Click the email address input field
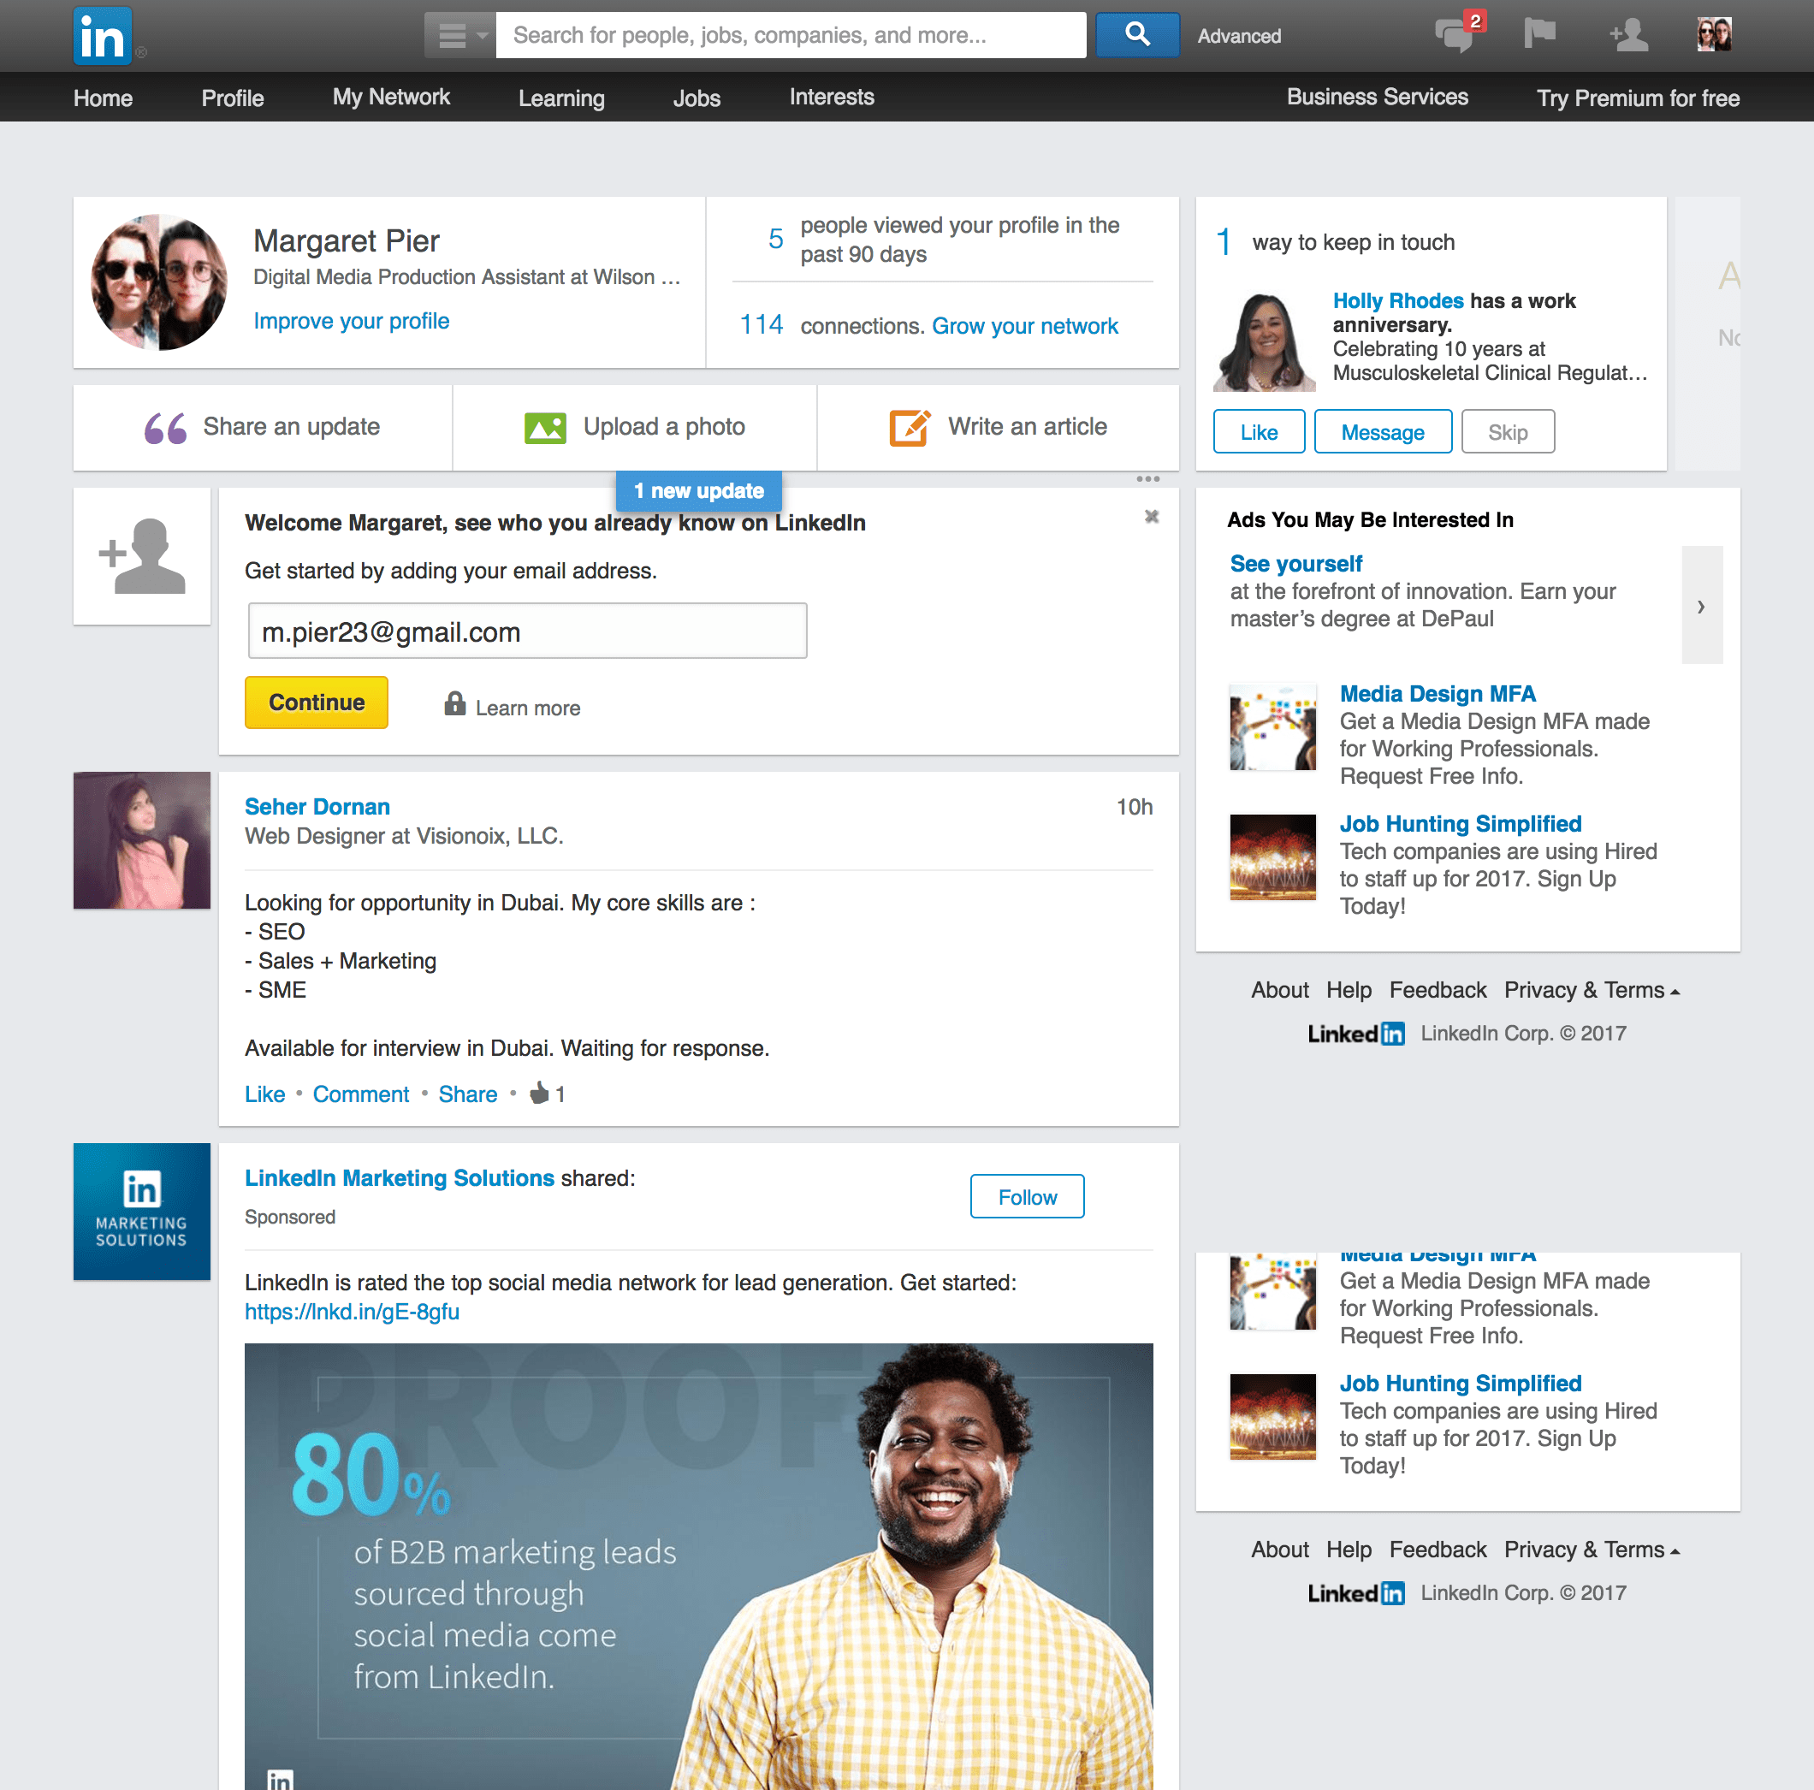Screen dimensions: 1814x1790 527,631
